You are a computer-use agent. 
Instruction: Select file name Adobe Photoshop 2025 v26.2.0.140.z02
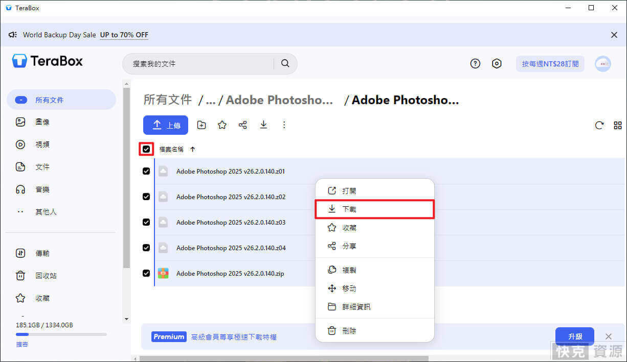click(231, 197)
